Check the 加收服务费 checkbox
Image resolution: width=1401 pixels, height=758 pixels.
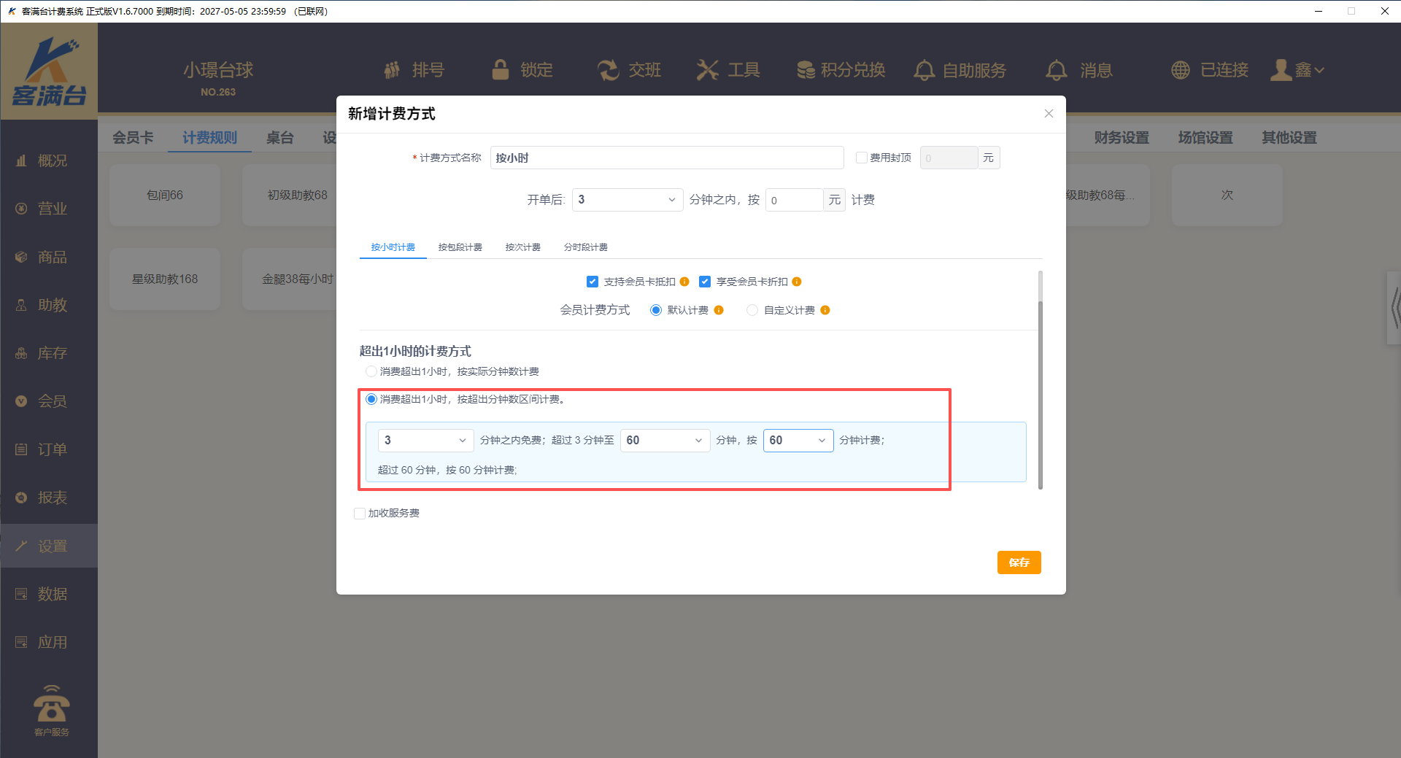(x=360, y=514)
